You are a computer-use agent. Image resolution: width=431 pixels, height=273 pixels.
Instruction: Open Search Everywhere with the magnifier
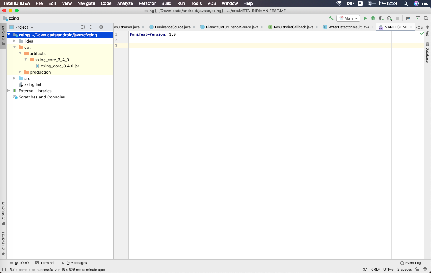click(426, 18)
